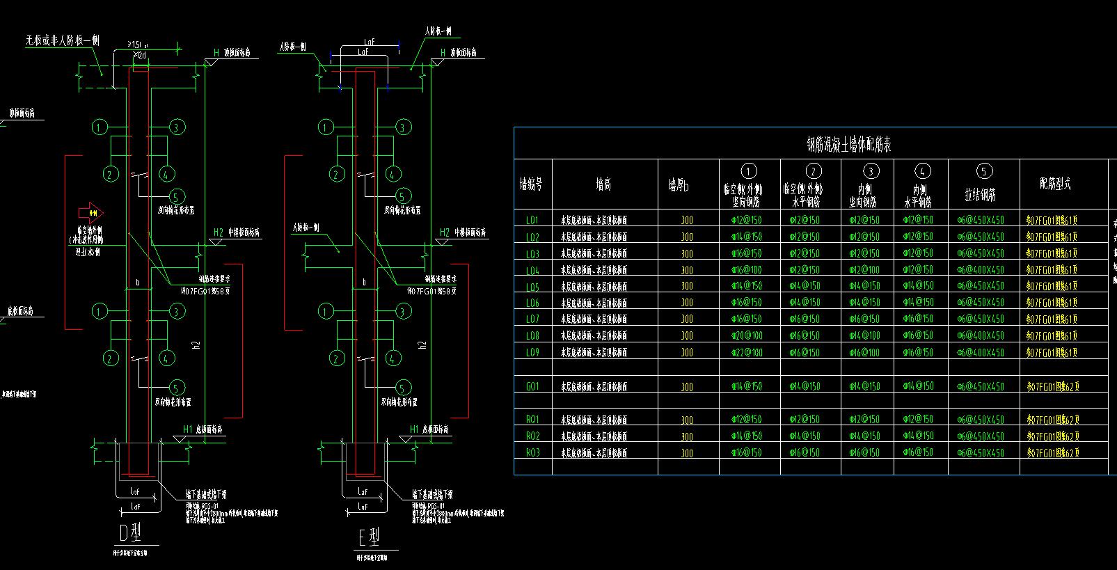Click the wall height text in row R03

[594, 453]
